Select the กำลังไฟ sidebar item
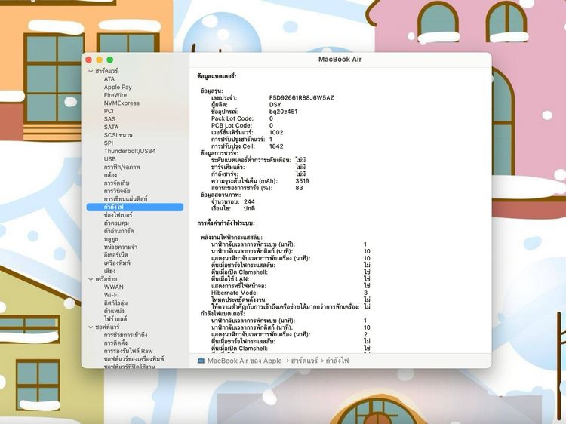The width and height of the screenshot is (566, 424). (x=115, y=207)
